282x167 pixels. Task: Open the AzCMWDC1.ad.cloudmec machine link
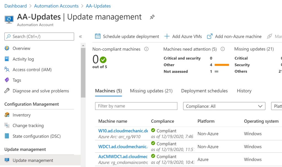pyautogui.click(x=123, y=157)
